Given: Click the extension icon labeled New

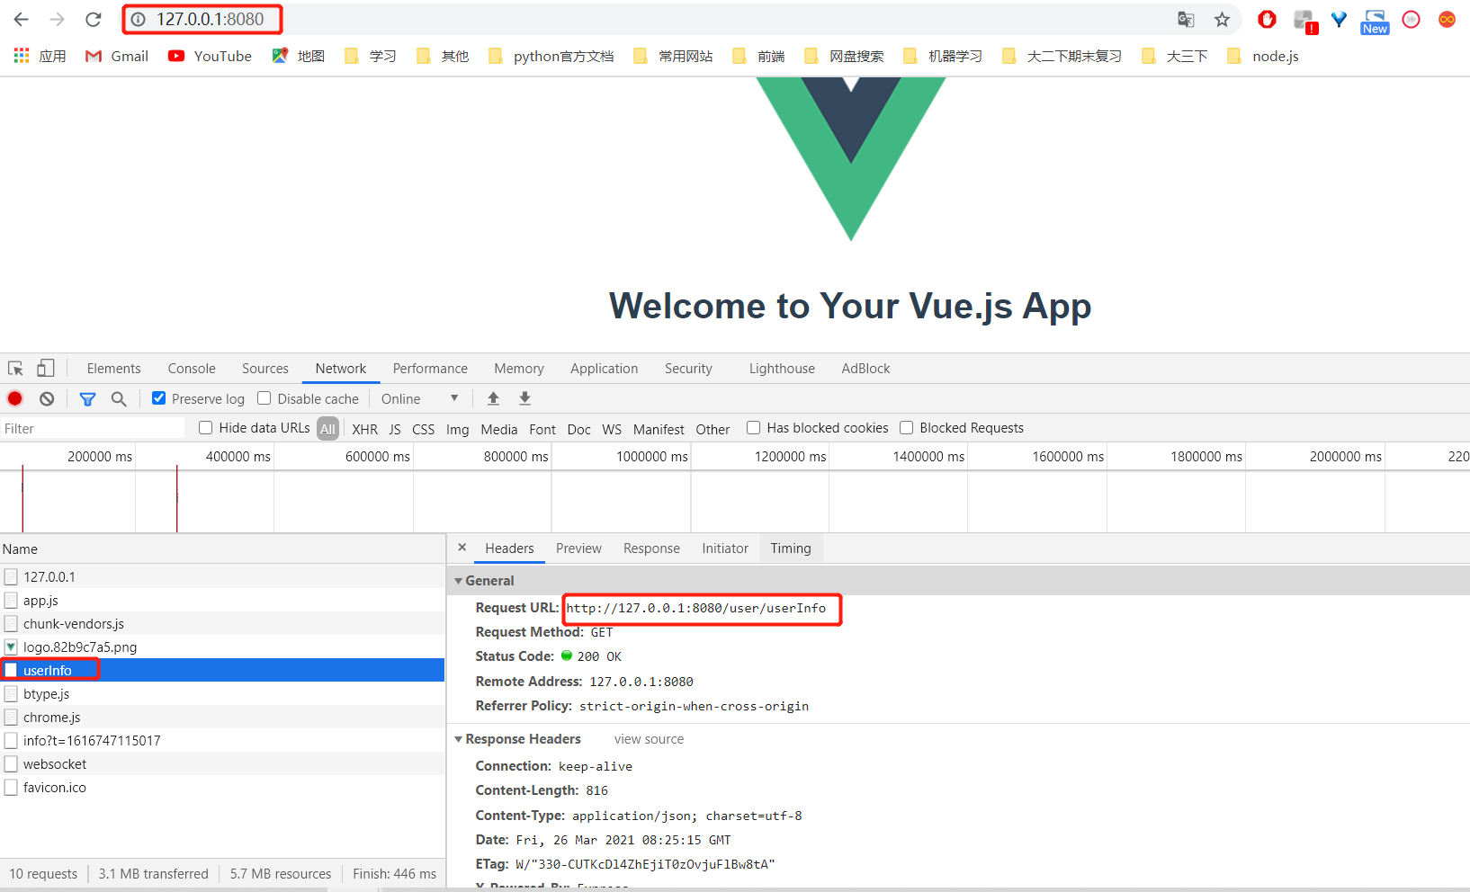Looking at the screenshot, I should (x=1375, y=22).
